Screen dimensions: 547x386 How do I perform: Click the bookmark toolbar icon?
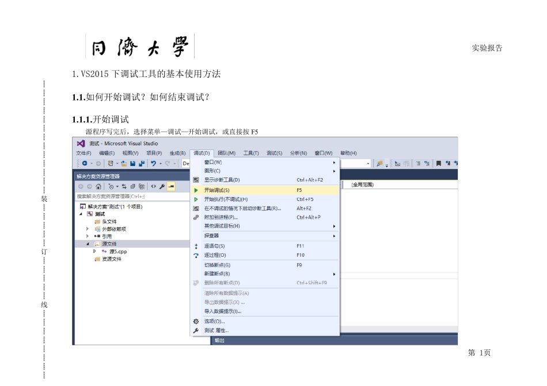click(x=439, y=163)
